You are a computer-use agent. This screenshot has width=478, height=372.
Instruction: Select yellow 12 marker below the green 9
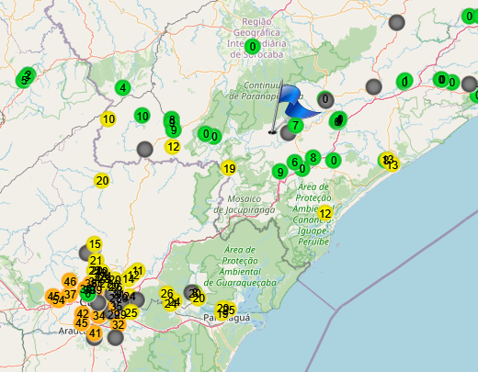[173, 147]
